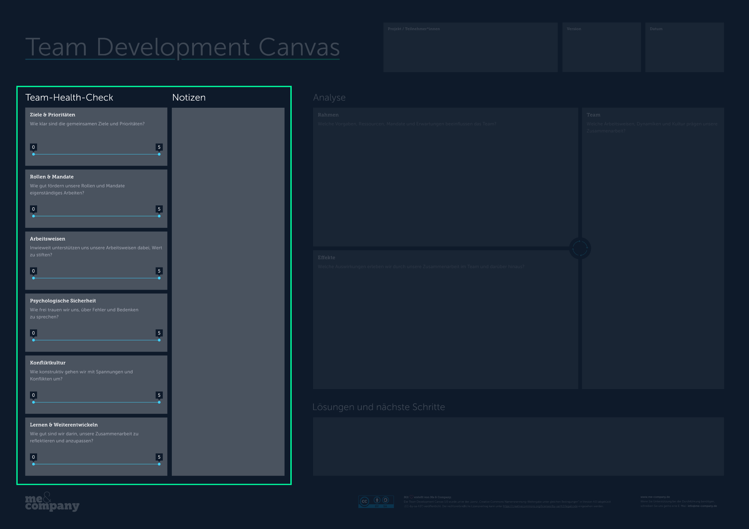Viewport: 749px width, 529px height.
Task: Click the Projekt / Teilnehmer*innen input field
Action: [470, 47]
